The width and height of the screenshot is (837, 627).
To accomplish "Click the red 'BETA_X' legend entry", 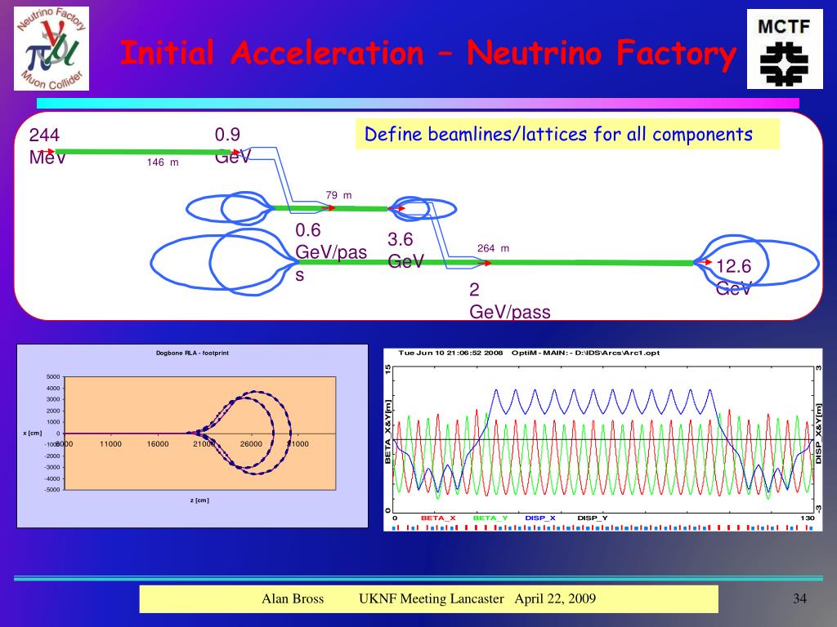I will point(438,518).
